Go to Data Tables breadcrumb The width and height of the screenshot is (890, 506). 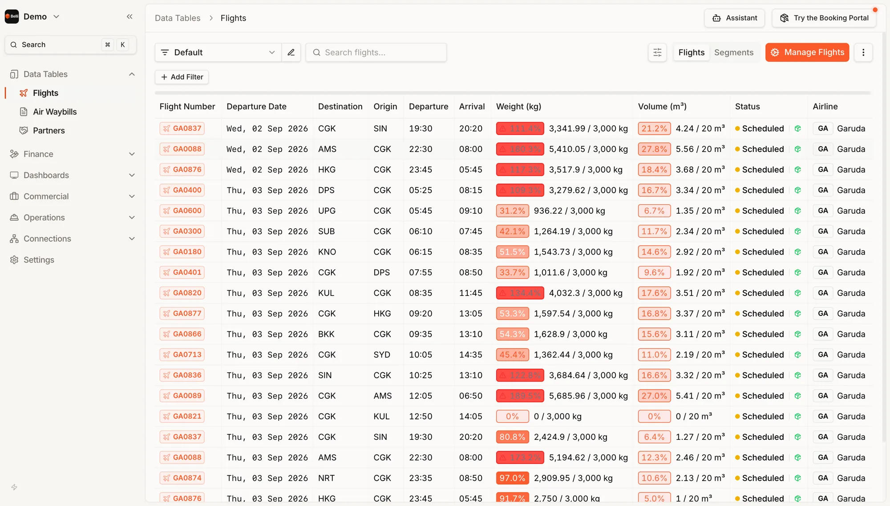(x=178, y=18)
